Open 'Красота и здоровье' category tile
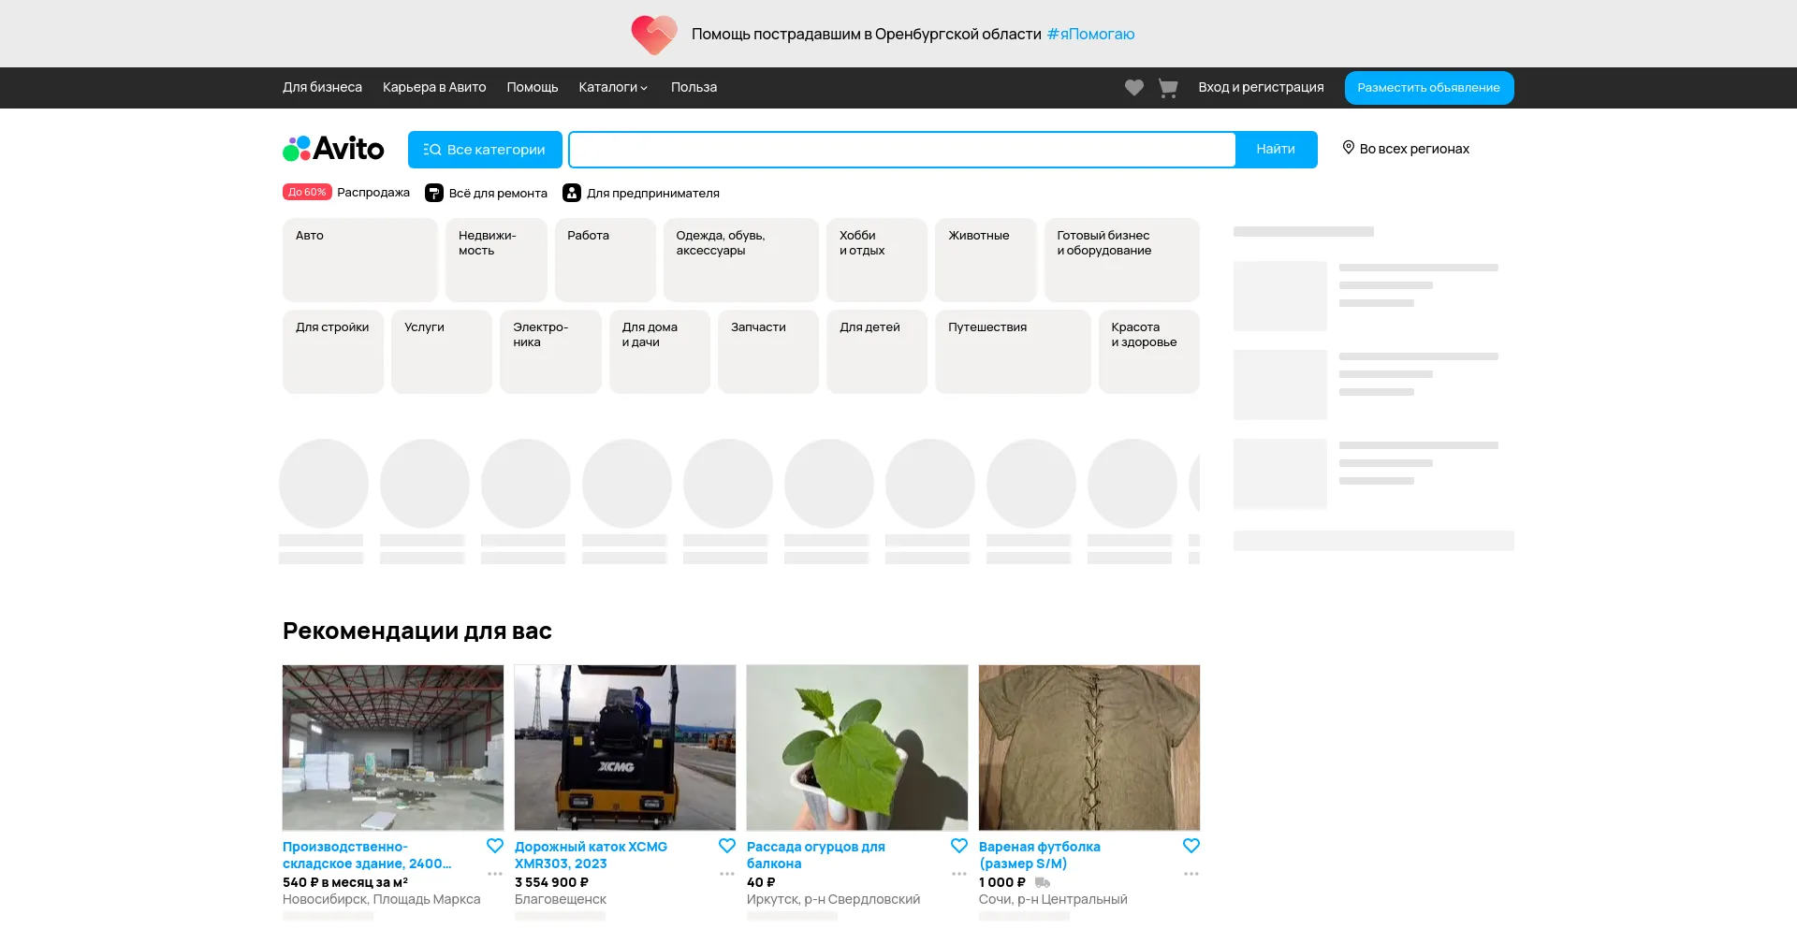The height and width of the screenshot is (929, 1797). pyautogui.click(x=1148, y=352)
